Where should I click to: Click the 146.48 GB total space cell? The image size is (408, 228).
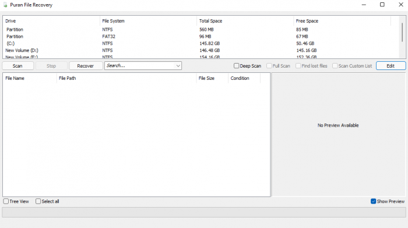tap(210, 50)
